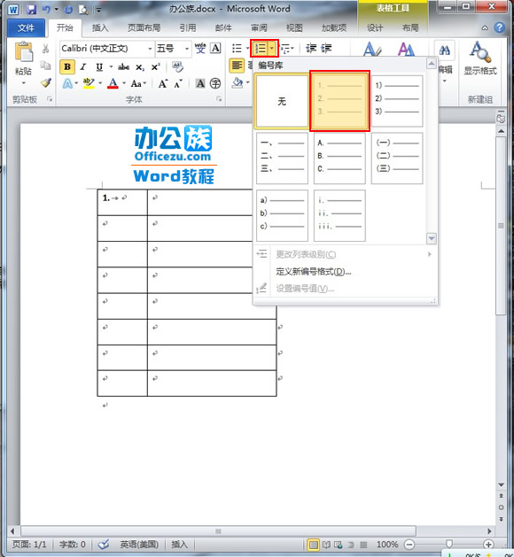Apply text effects with glowing A icon
Image resolution: width=514 pixels, height=557 pixels.
(x=67, y=84)
